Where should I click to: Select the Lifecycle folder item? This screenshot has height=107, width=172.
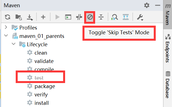(x=37, y=45)
